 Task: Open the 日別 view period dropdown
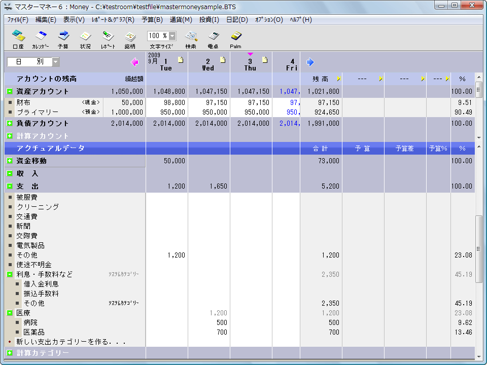(56, 62)
